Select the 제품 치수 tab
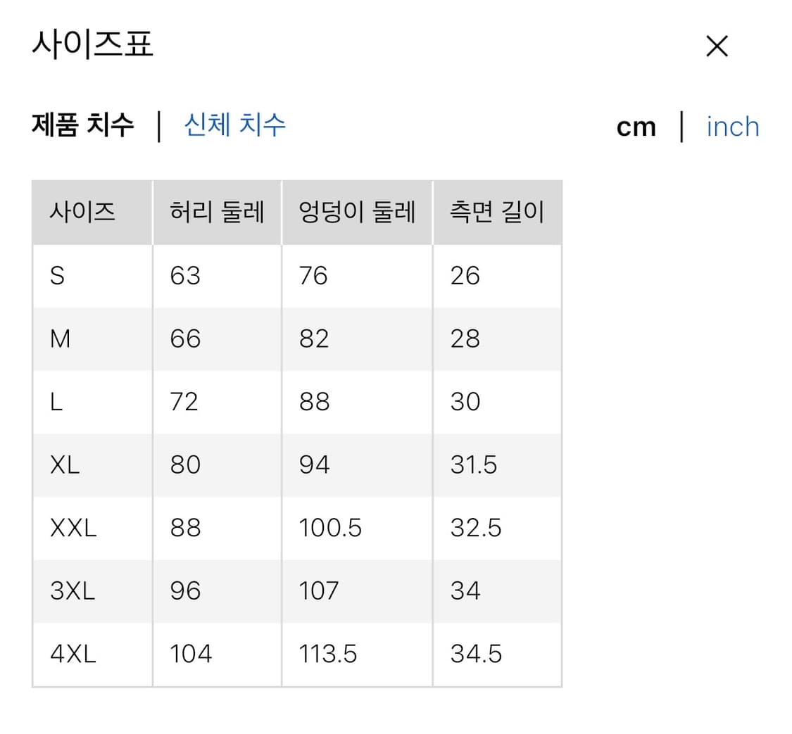Screen dimensions: 792x734 pos(82,125)
